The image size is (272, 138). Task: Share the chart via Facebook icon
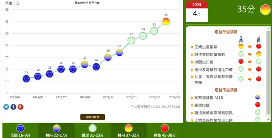13,107
